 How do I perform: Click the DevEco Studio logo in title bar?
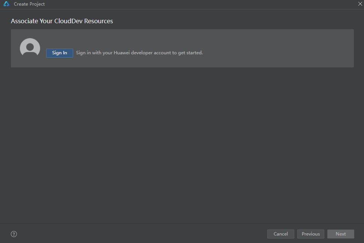tap(6, 4)
